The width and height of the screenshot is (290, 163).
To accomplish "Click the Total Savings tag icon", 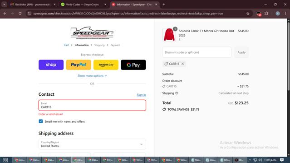I will coord(164,109).
